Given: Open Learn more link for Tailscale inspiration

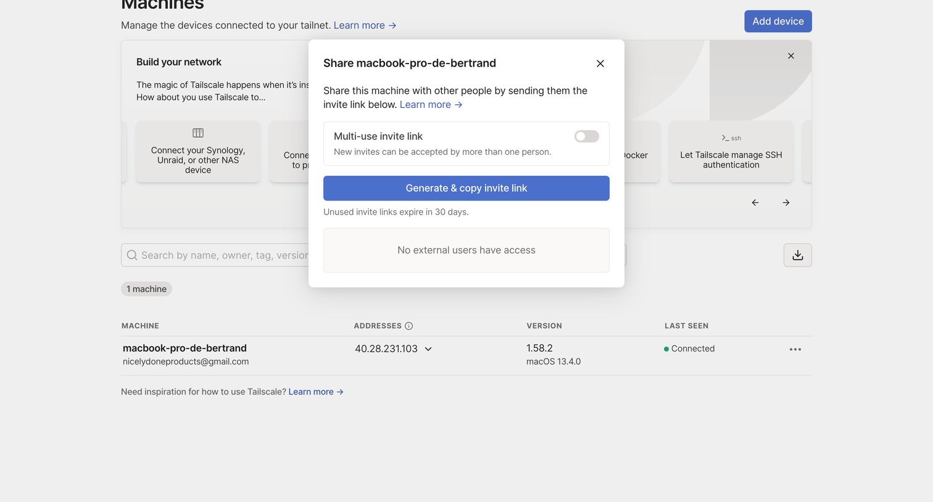Looking at the screenshot, I should (316, 392).
